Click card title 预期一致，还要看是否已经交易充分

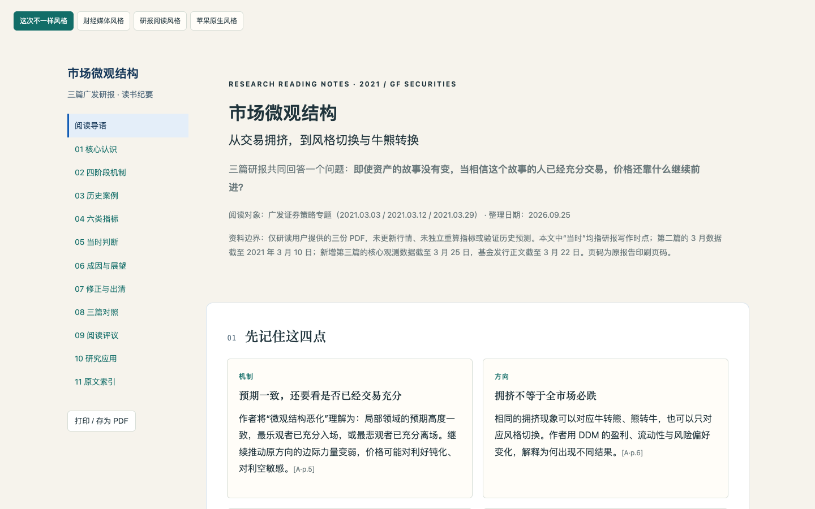tap(320, 396)
